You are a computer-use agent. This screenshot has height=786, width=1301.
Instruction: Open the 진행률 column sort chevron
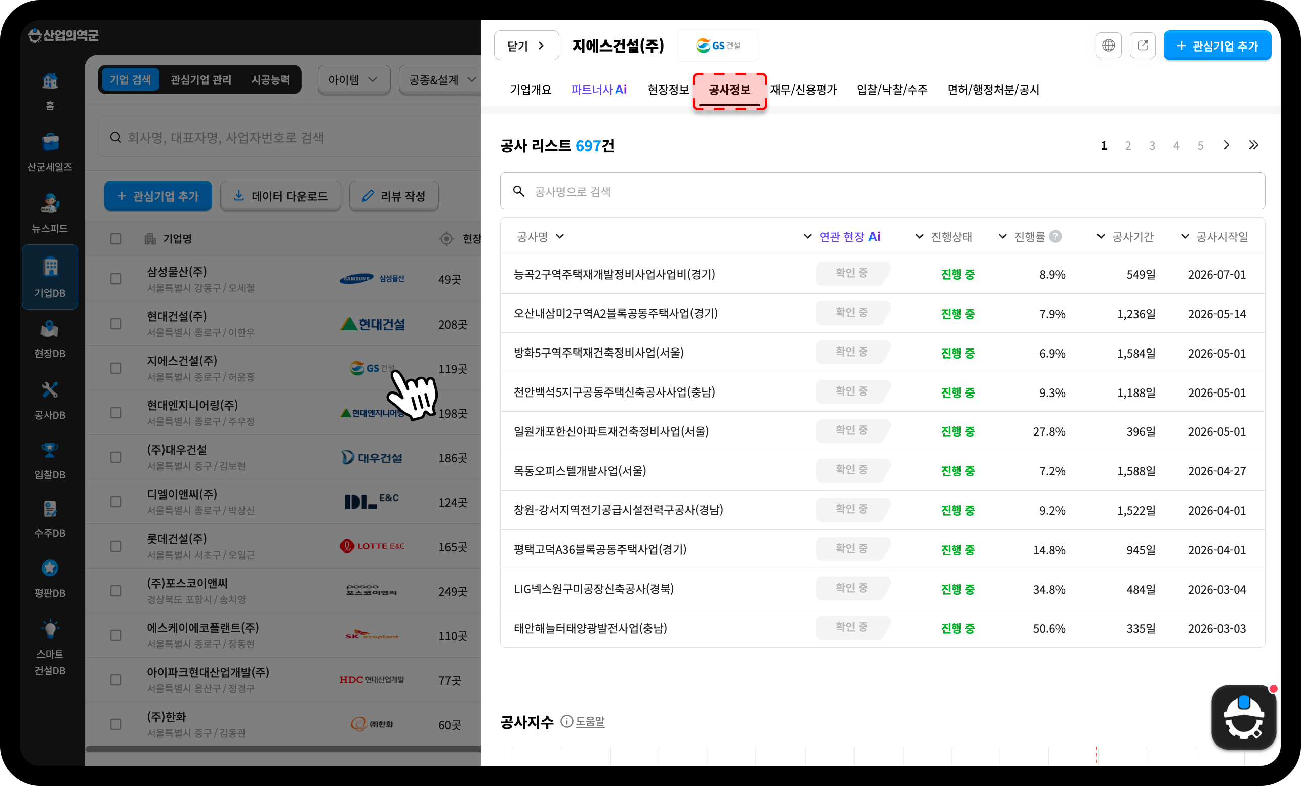click(x=1003, y=236)
